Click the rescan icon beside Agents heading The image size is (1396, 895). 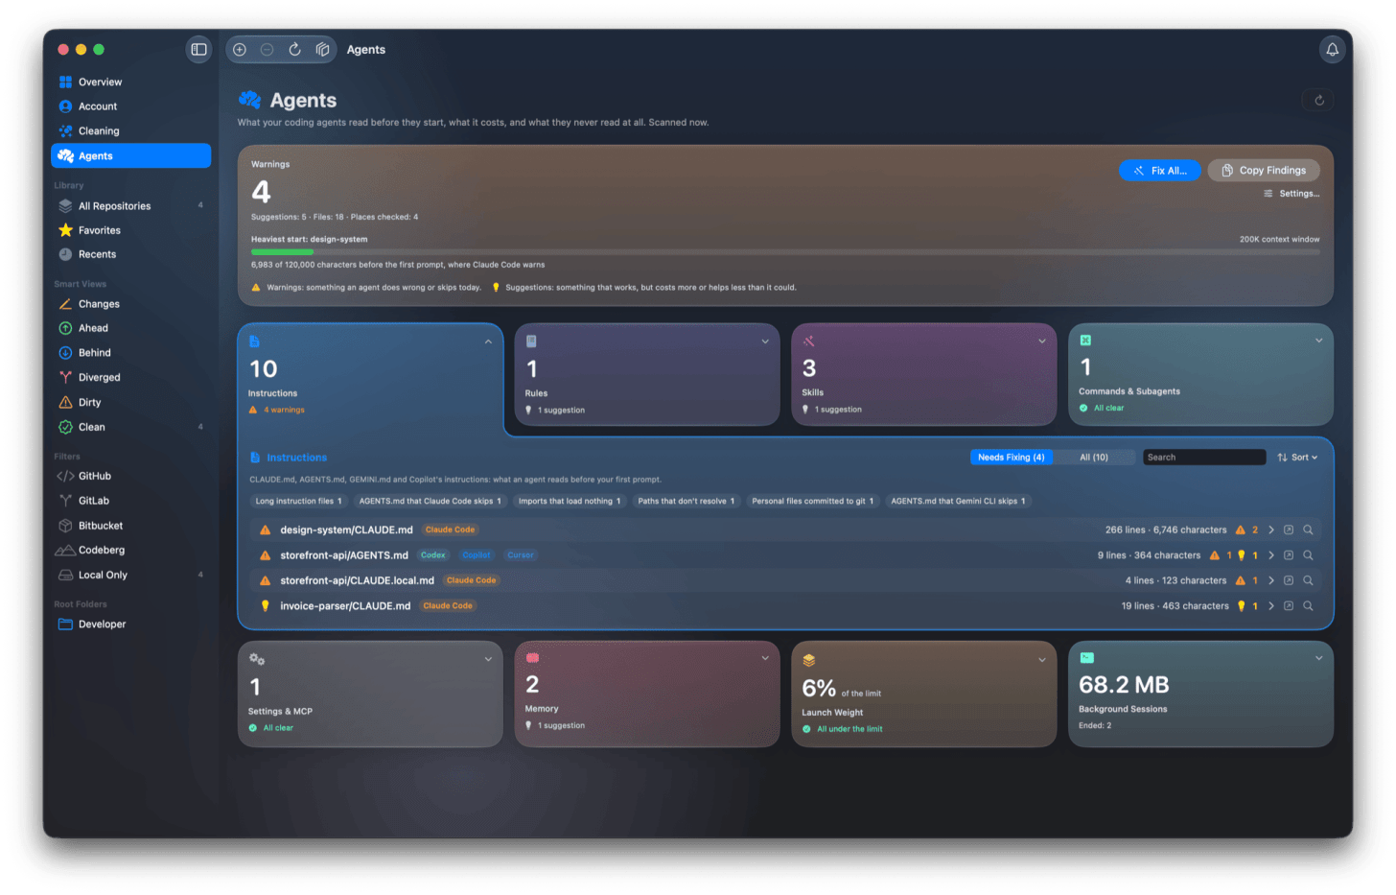1318,100
